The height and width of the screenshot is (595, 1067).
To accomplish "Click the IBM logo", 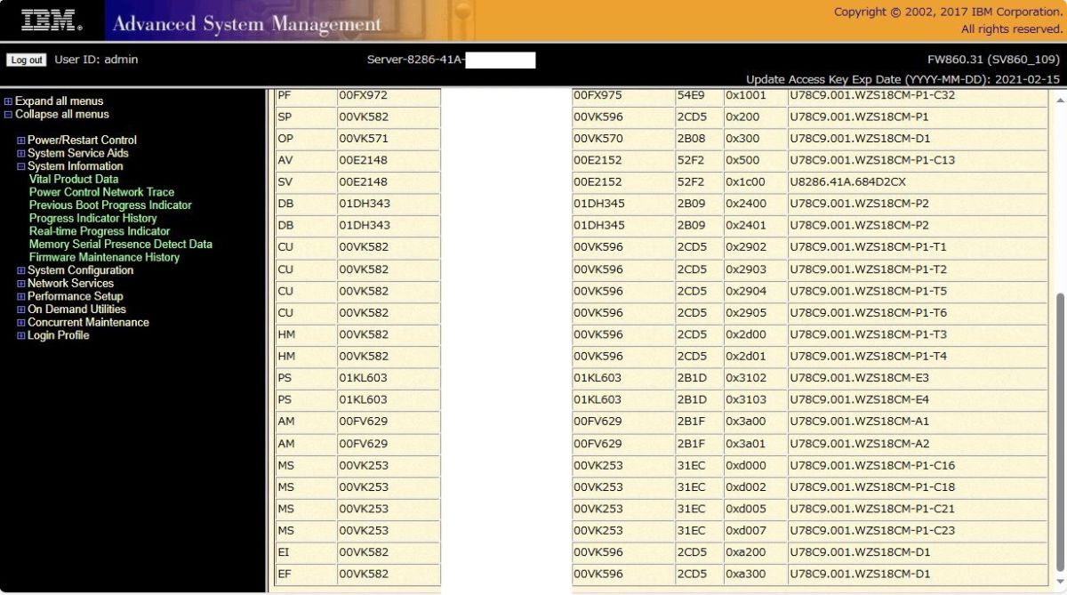I will [x=52, y=20].
